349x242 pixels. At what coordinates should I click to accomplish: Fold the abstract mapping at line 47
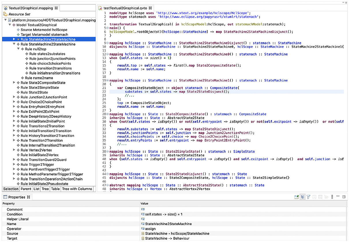[108, 185]
